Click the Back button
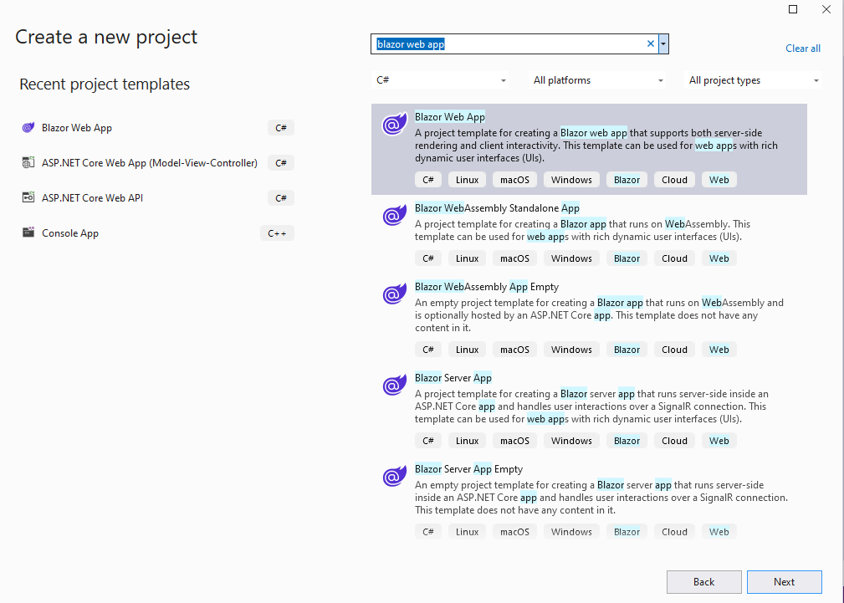This screenshot has width=844, height=603. click(x=704, y=582)
